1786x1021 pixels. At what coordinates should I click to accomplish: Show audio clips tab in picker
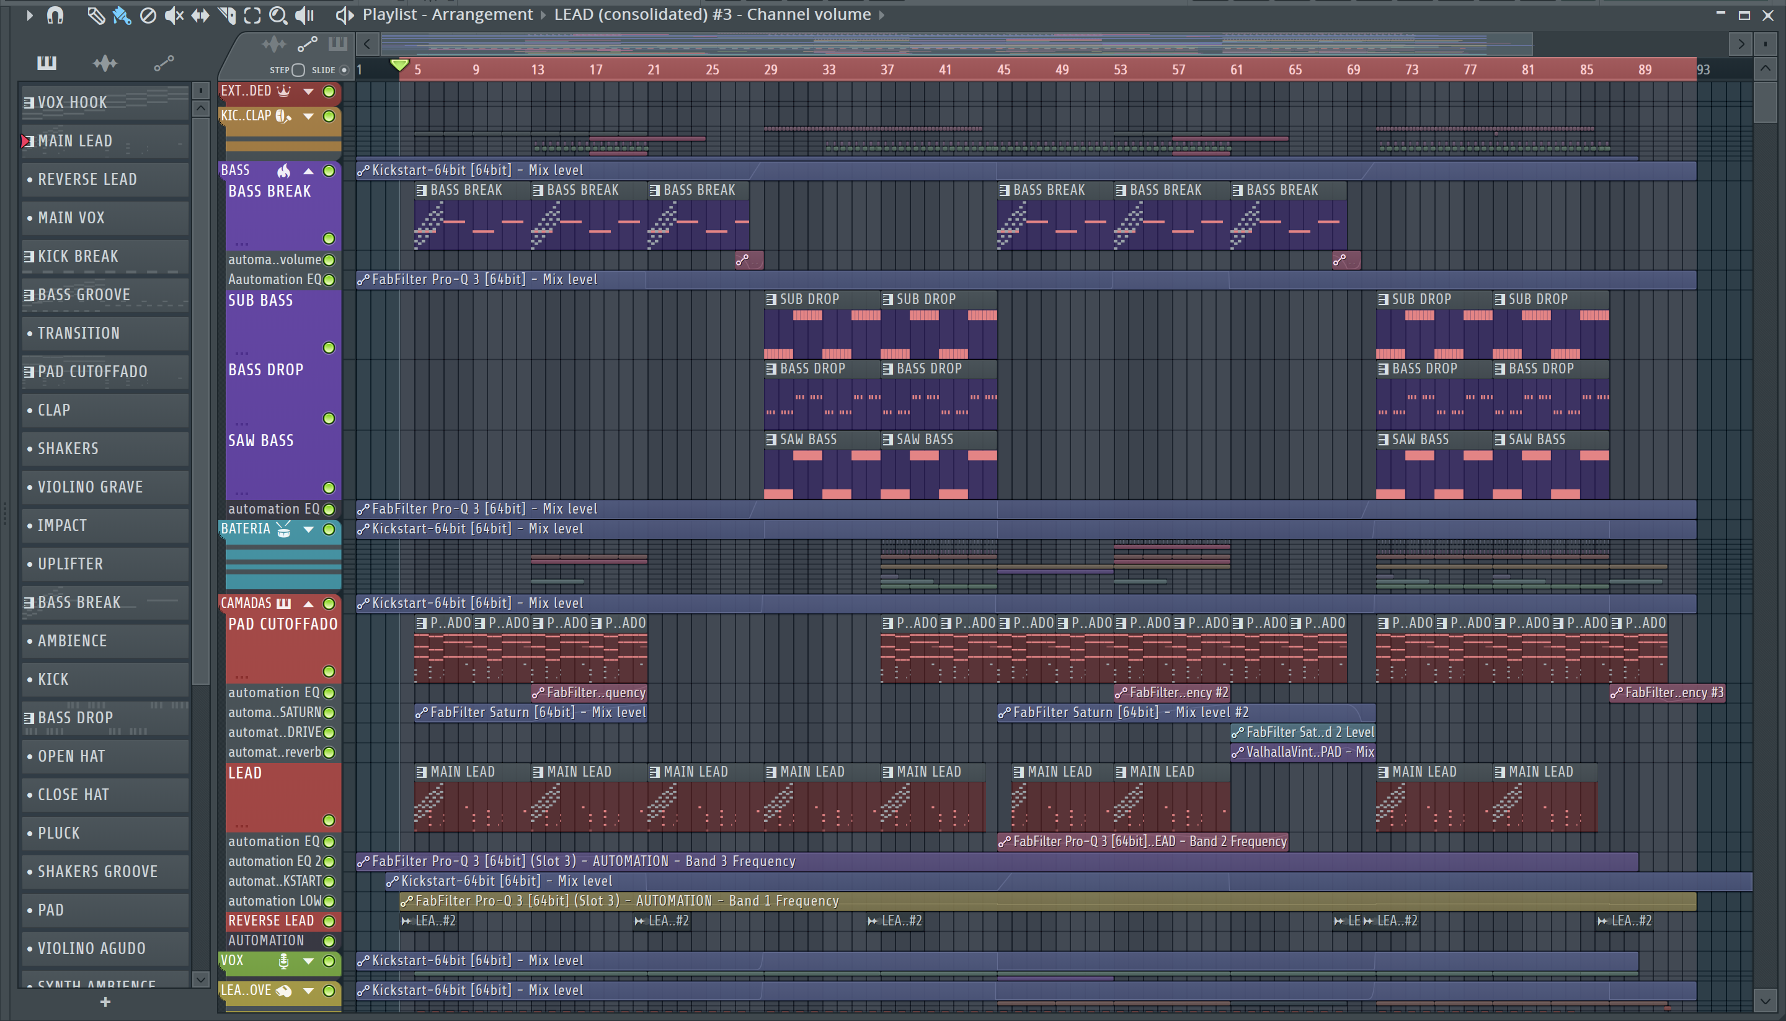(x=105, y=64)
